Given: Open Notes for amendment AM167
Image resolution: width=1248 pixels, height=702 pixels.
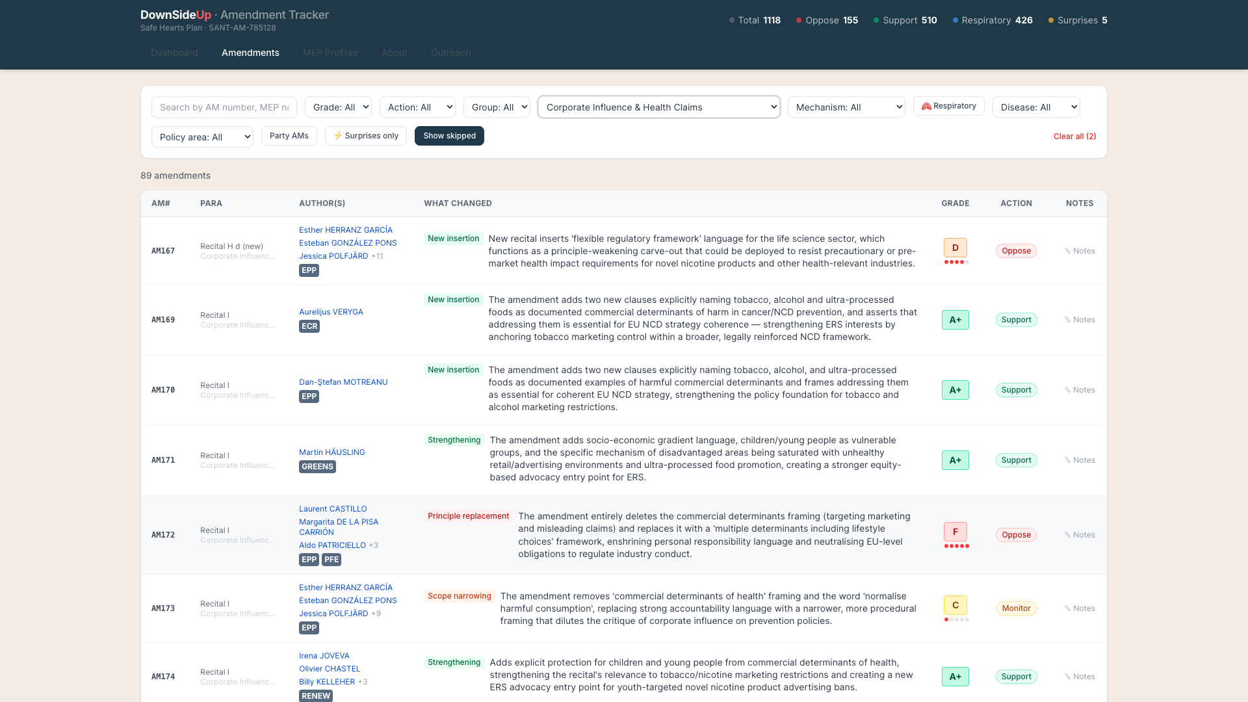Looking at the screenshot, I should coord(1080,251).
